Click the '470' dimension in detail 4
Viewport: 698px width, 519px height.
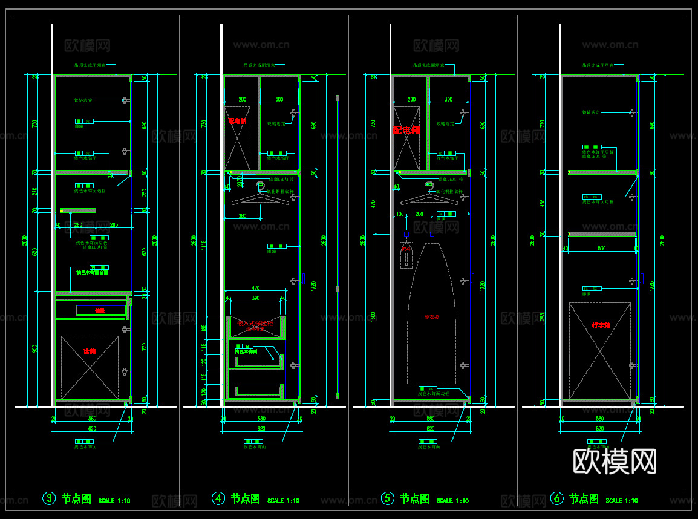point(255,289)
